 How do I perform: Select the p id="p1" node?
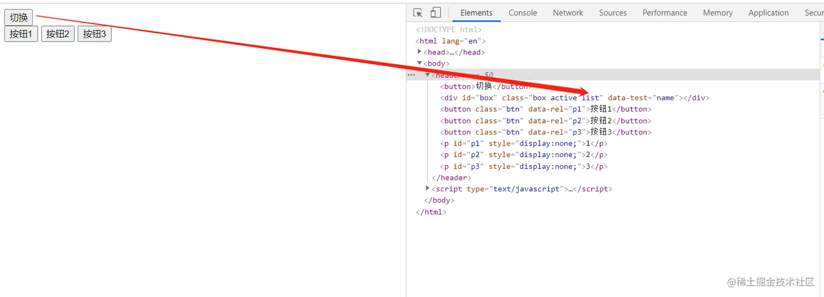pos(524,144)
